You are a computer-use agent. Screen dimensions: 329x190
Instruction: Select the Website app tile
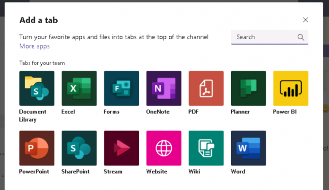(164, 148)
